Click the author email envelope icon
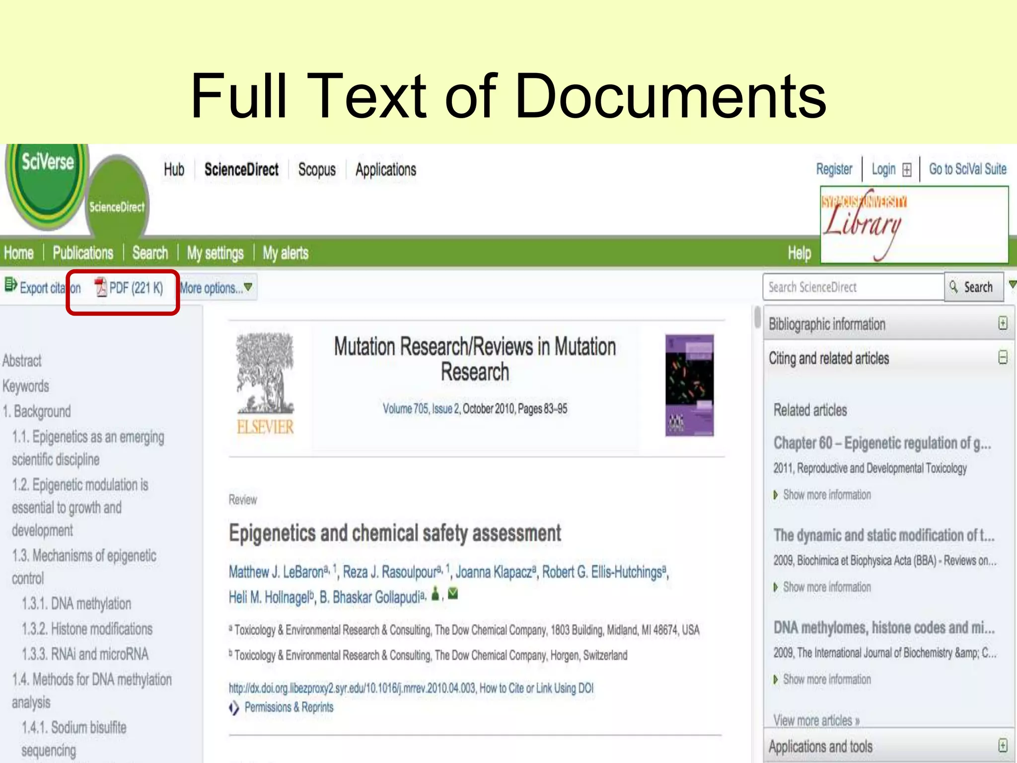 pos(453,593)
